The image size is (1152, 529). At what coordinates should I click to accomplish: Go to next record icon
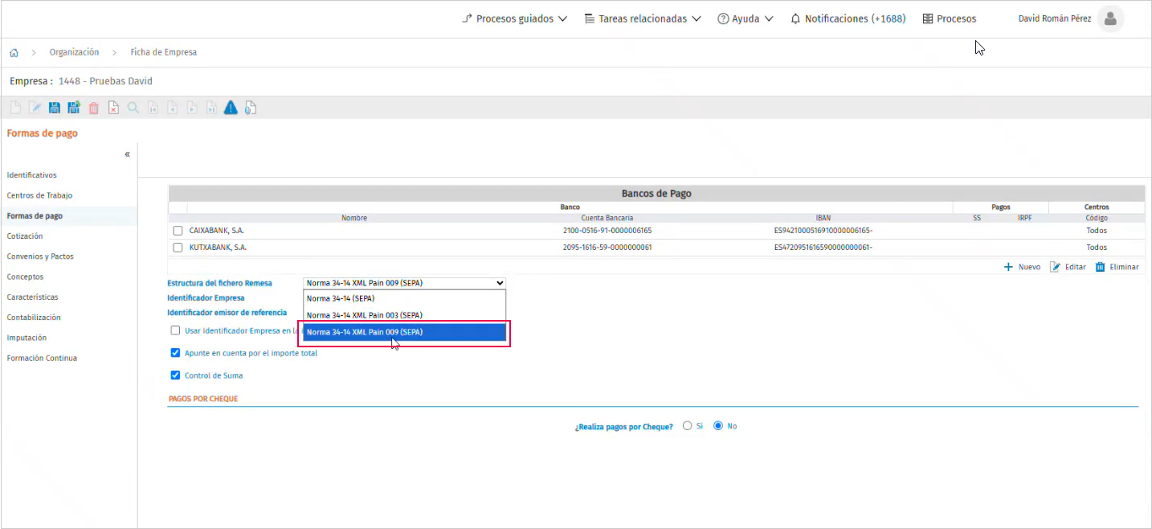pyautogui.click(x=192, y=108)
